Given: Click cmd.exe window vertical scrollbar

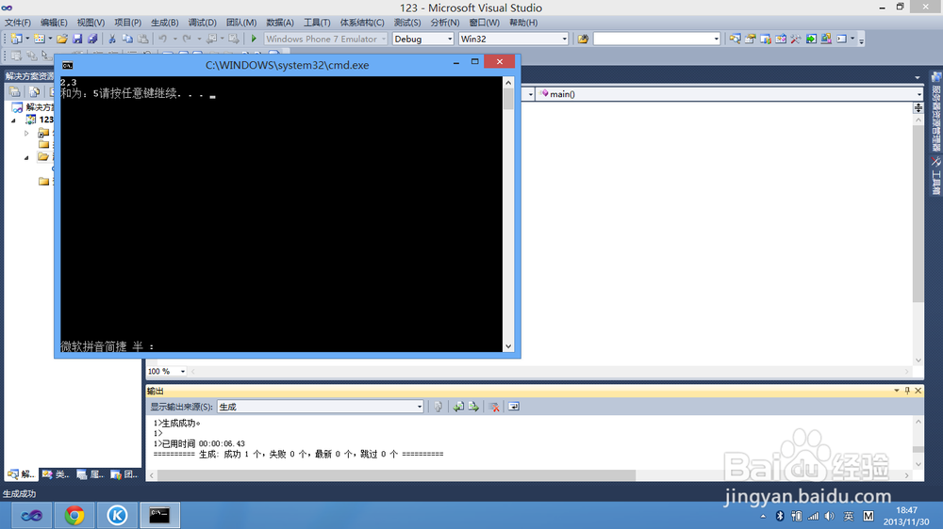Looking at the screenshot, I should [x=509, y=214].
